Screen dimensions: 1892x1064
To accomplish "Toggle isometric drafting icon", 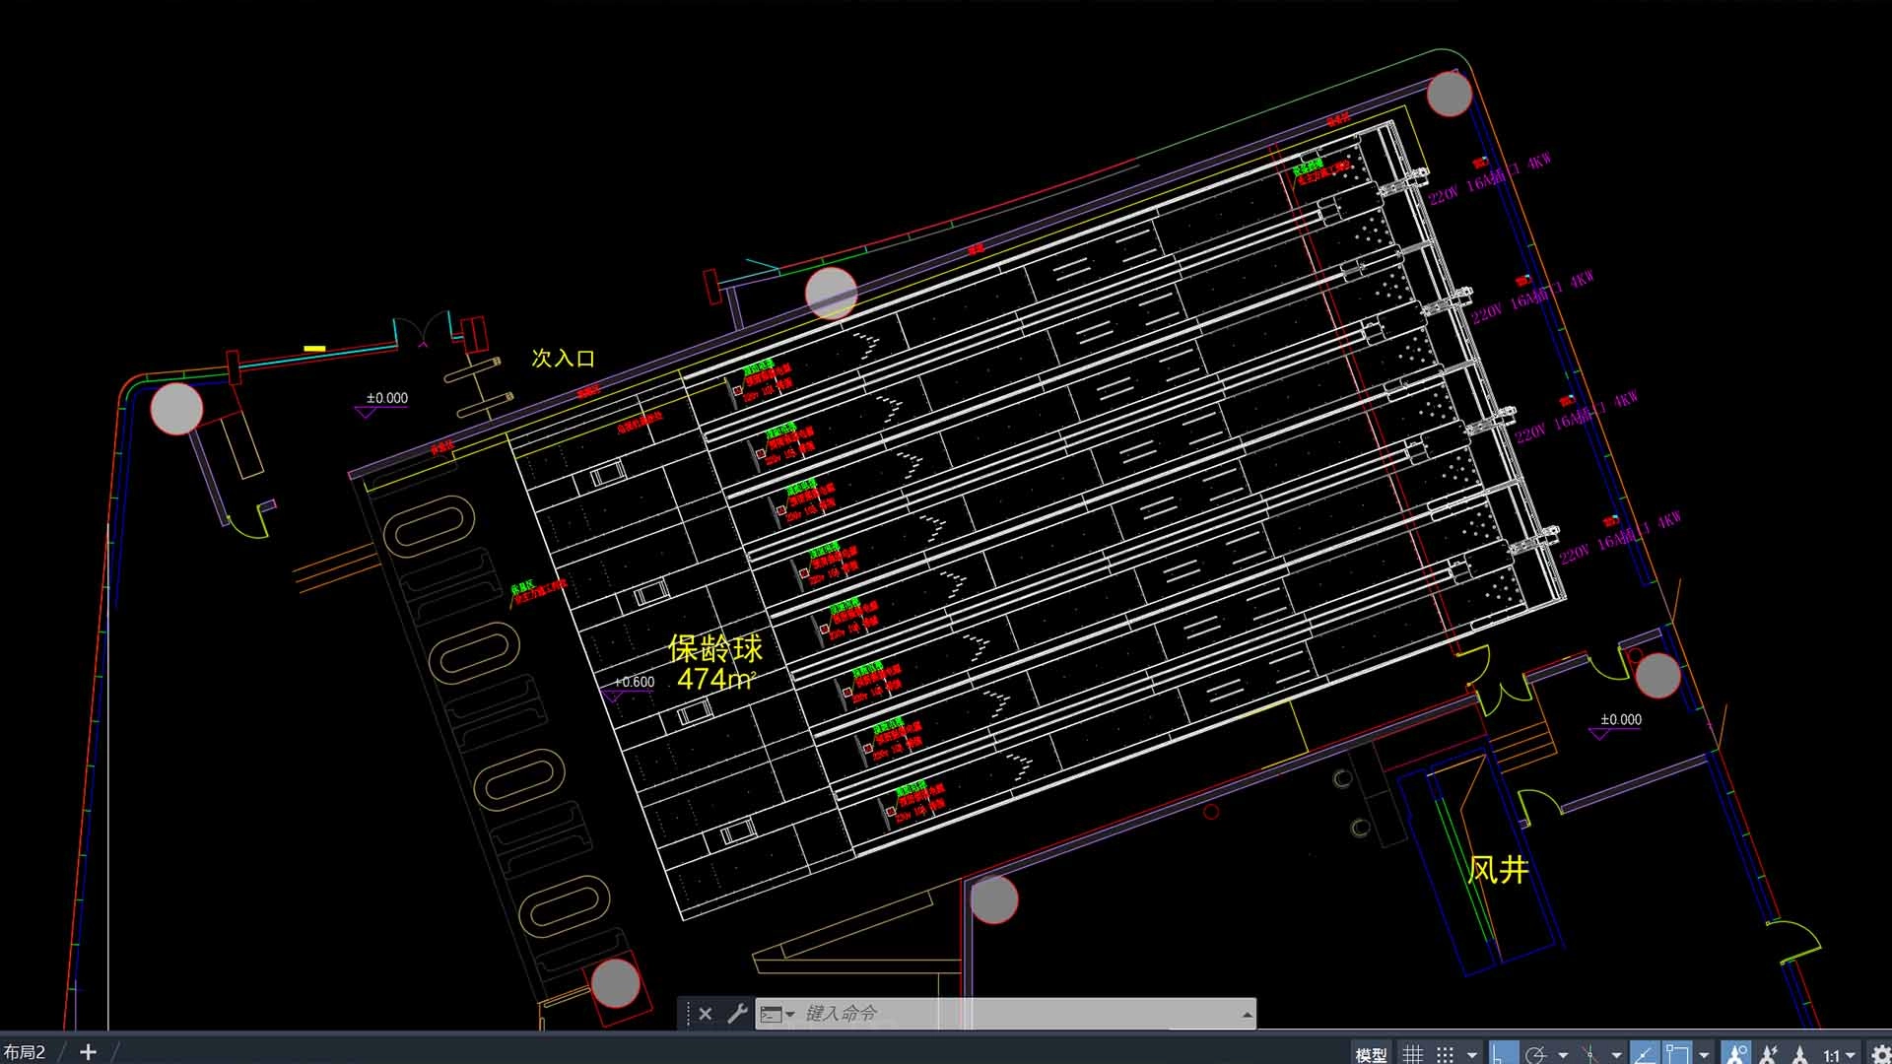I will click(x=1589, y=1054).
